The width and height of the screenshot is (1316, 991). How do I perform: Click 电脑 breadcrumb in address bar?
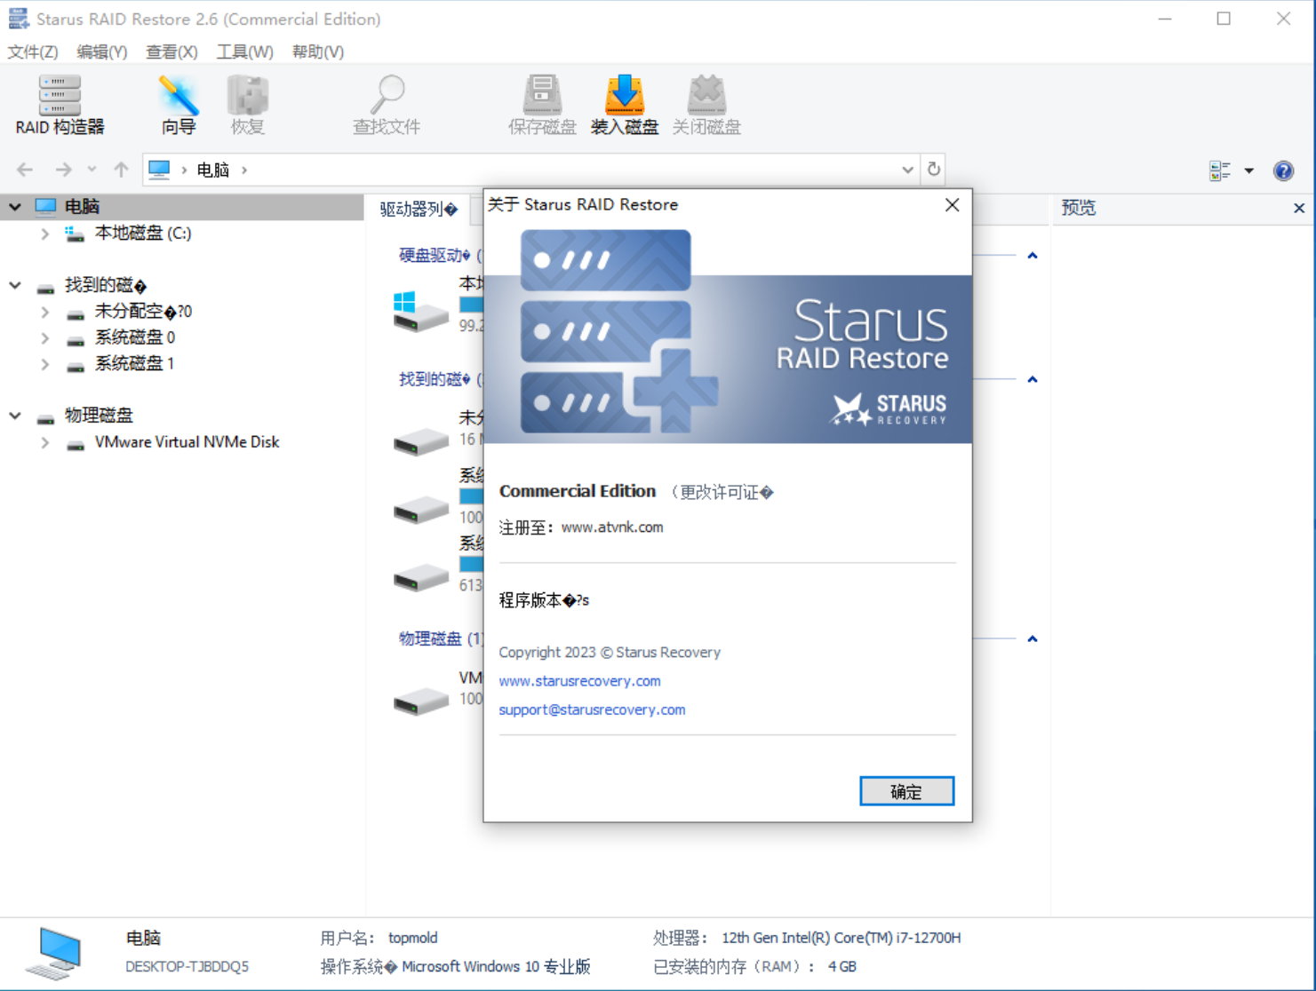tap(213, 170)
